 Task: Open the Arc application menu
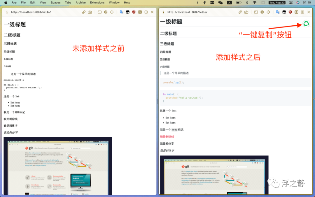point(14,2)
